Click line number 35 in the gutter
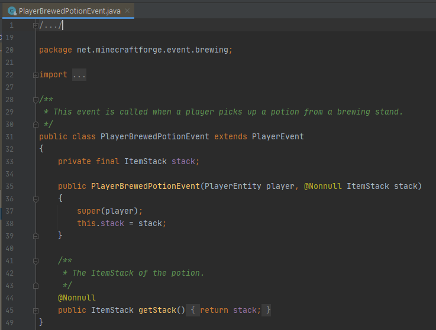The height and width of the screenshot is (330, 436). (x=8, y=186)
